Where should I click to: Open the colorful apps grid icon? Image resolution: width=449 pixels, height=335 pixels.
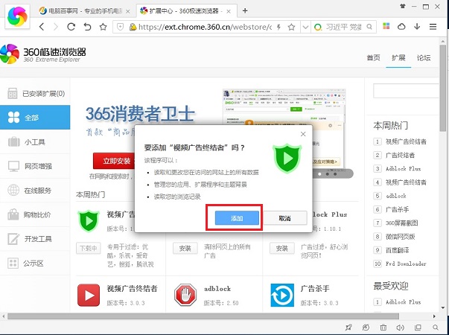(x=386, y=26)
